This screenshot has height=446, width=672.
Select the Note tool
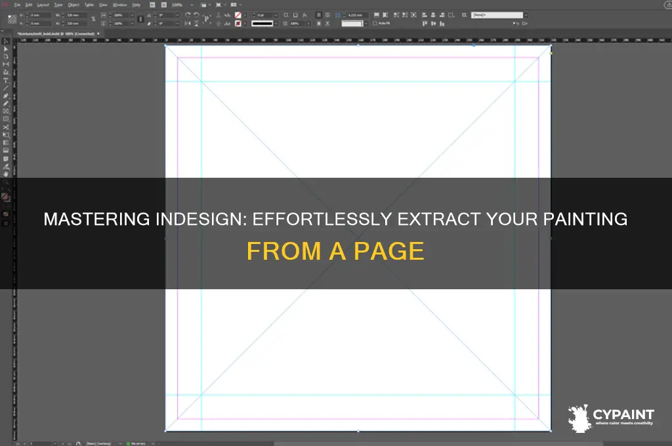(x=6, y=159)
